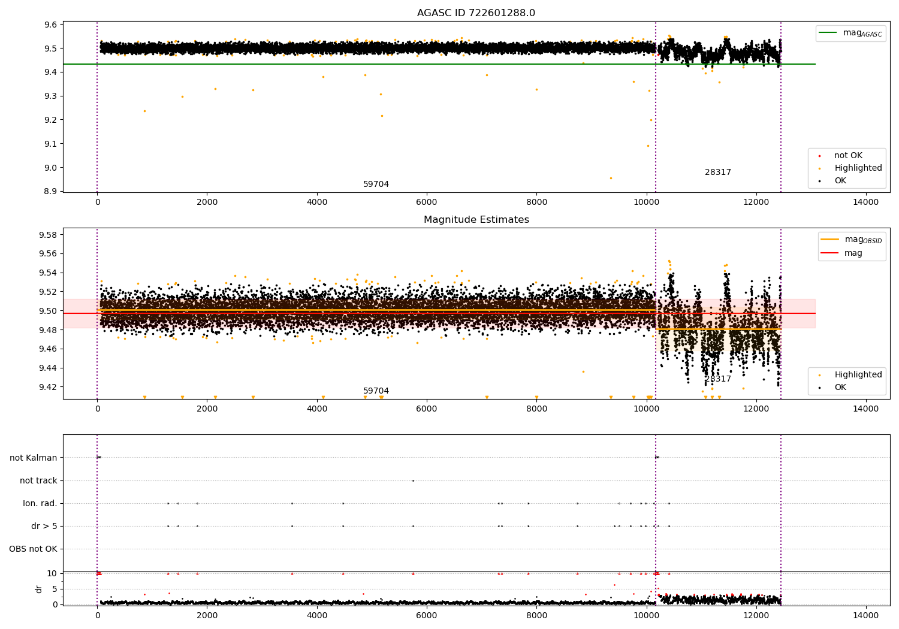
Task: Click 'OK' entry in the middle plot legend
Action: click(x=840, y=388)
